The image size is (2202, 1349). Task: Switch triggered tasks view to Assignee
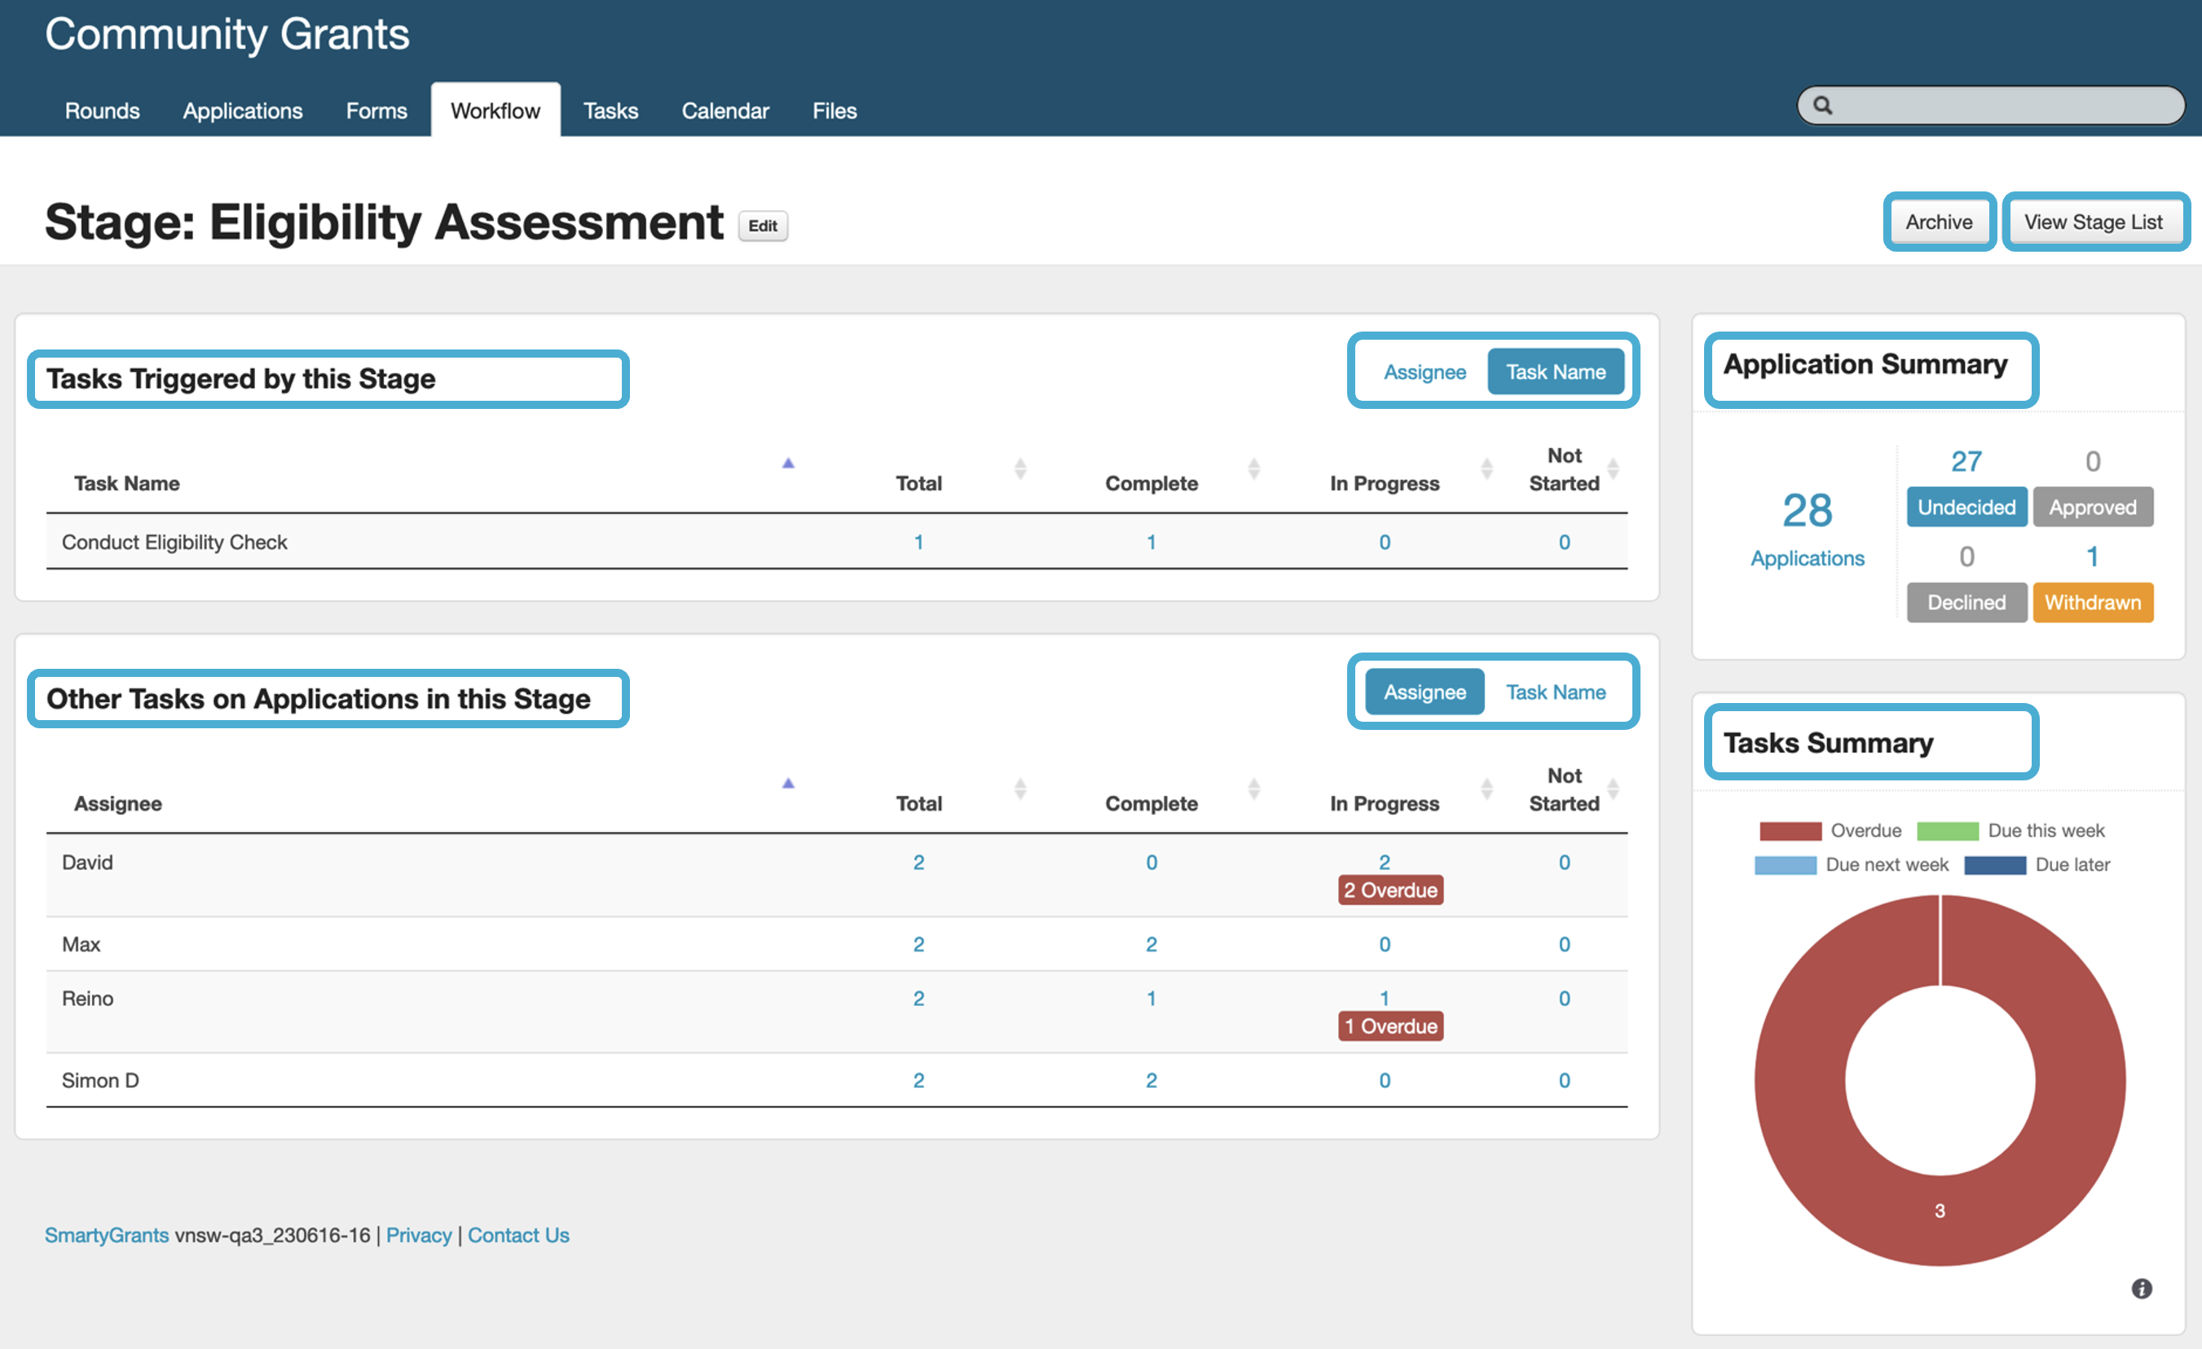coord(1424,371)
